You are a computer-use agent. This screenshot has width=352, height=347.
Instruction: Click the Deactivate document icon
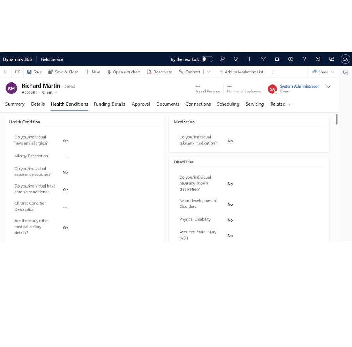point(149,72)
